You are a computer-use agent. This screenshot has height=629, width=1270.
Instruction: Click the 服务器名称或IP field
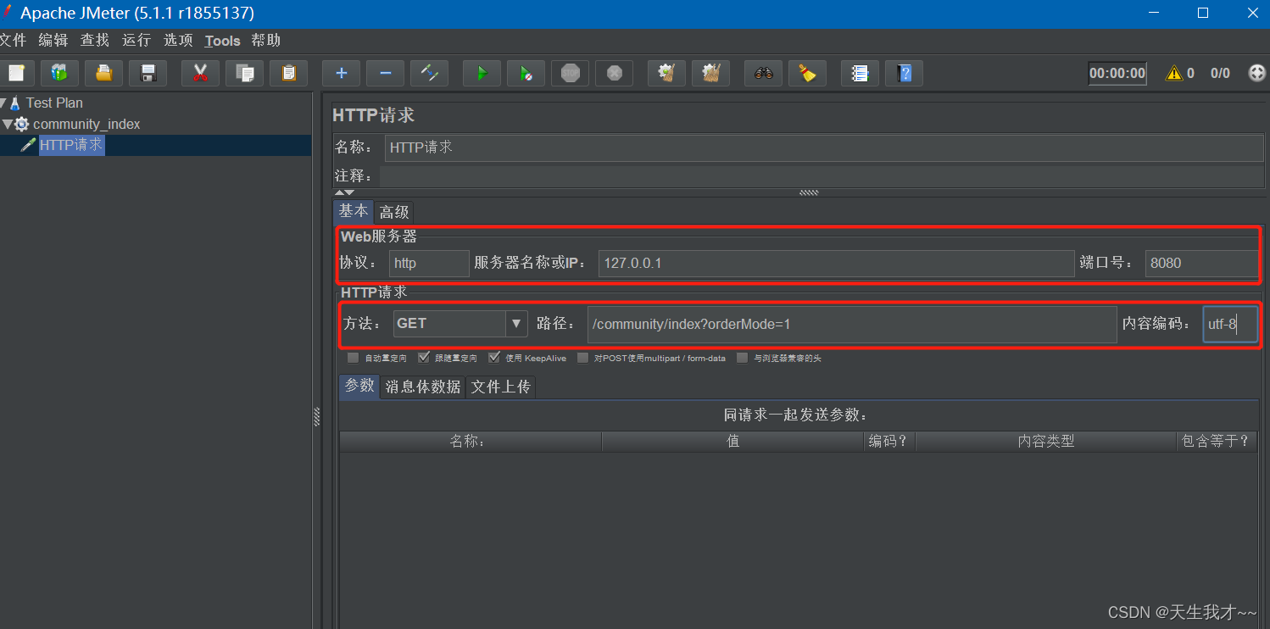pos(836,263)
